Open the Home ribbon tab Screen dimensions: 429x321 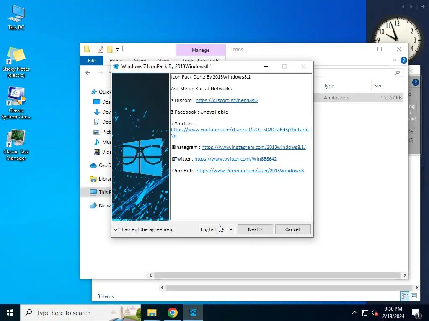(116, 60)
